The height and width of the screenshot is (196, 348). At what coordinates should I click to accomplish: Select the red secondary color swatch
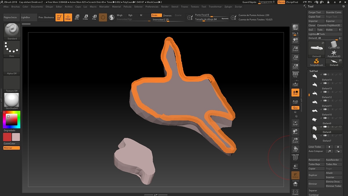7,137
